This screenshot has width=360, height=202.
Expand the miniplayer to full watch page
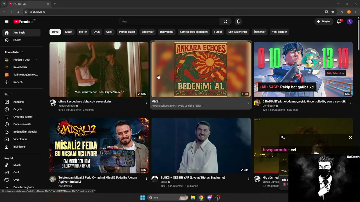point(283,137)
